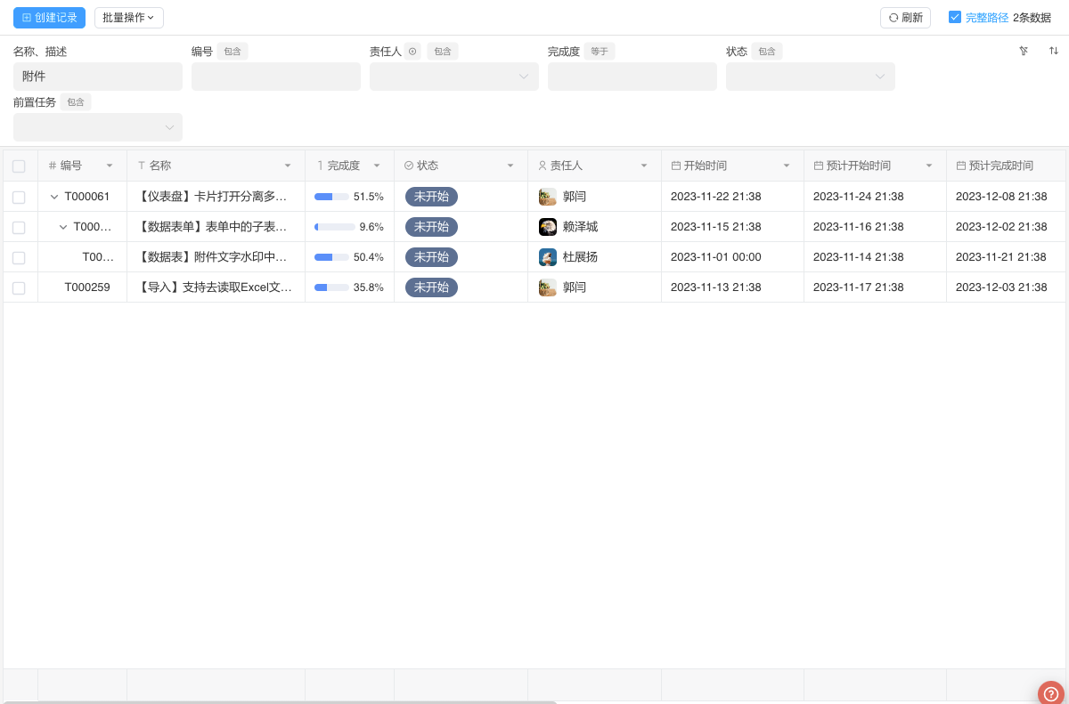The height and width of the screenshot is (704, 1069).
Task: Click the 名称、描述 search field containing 附件
Action: pos(97,77)
